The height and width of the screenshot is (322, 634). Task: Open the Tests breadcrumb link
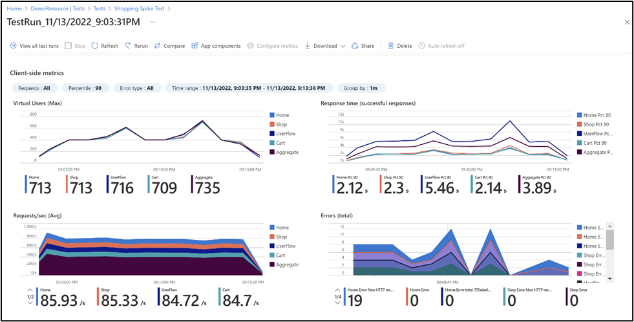pos(100,8)
